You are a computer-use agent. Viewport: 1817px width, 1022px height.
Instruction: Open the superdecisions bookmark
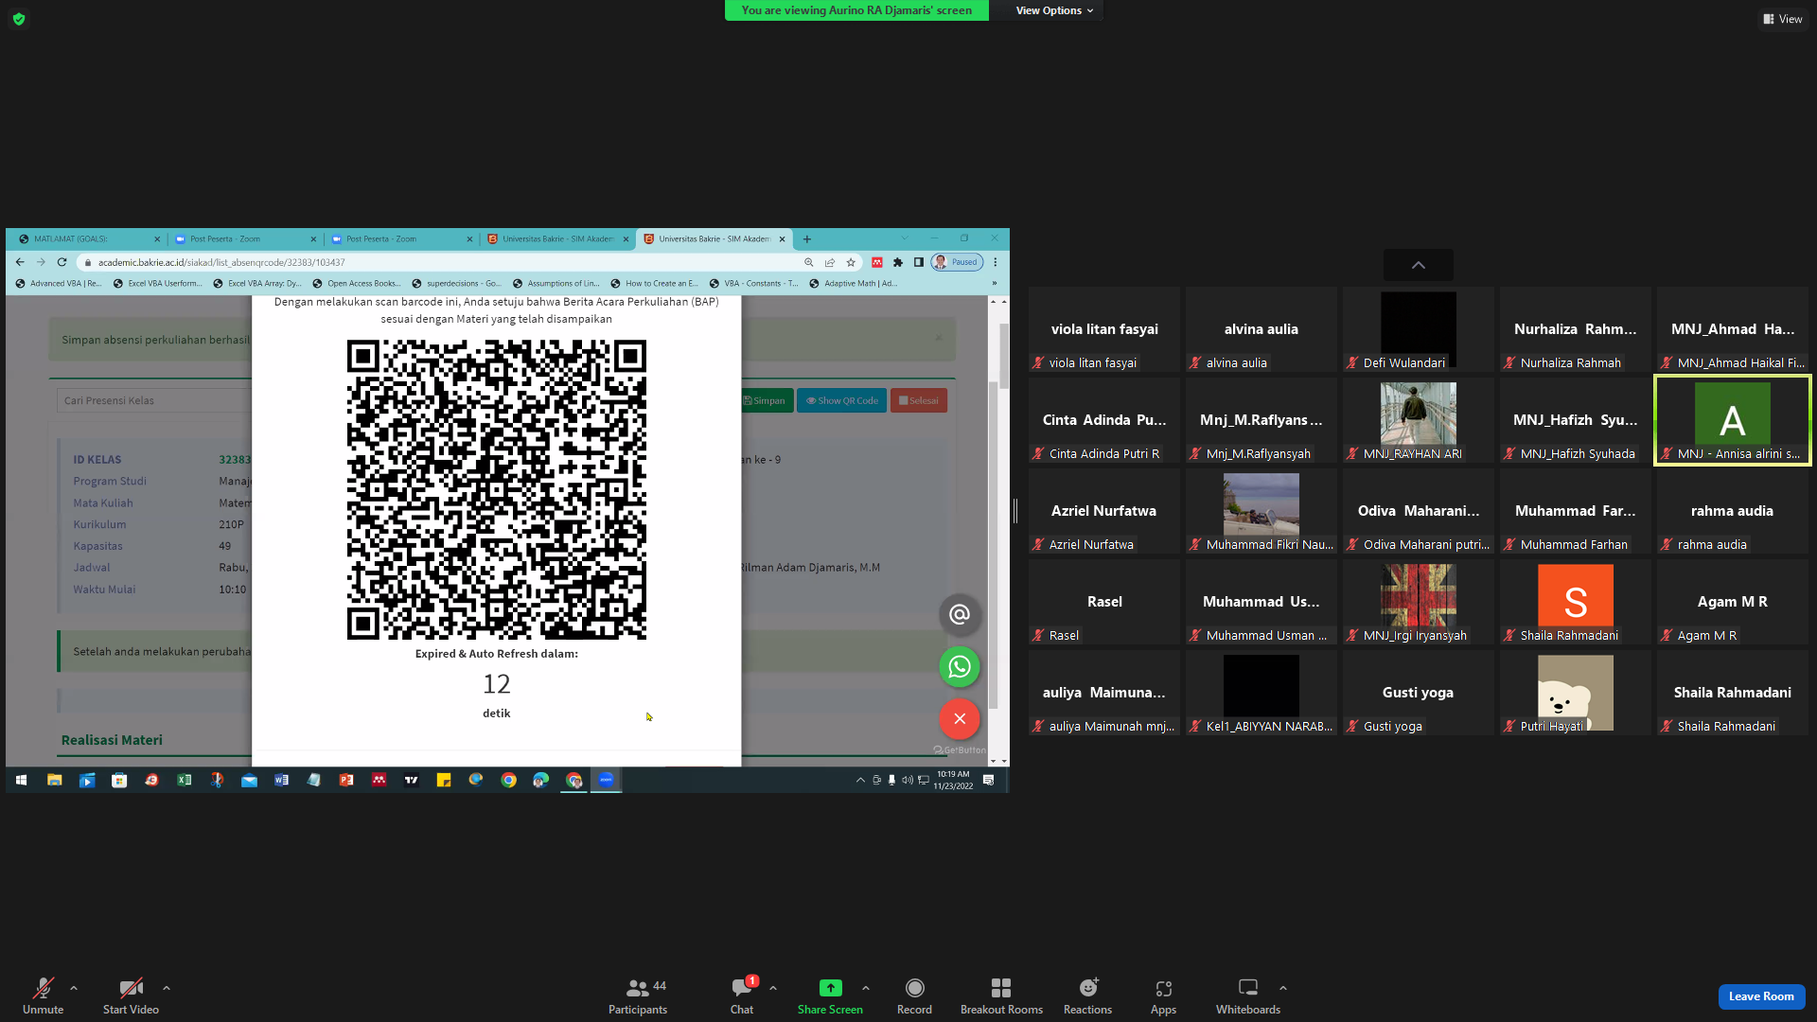(x=456, y=283)
